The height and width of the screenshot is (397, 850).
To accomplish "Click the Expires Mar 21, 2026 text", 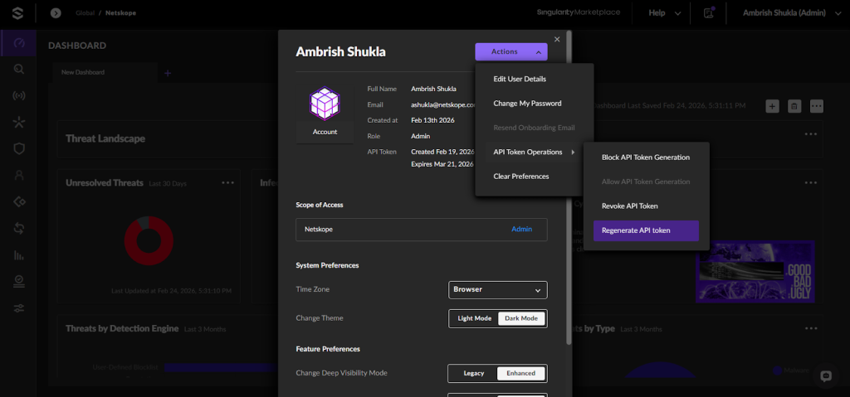I will pyautogui.click(x=442, y=164).
